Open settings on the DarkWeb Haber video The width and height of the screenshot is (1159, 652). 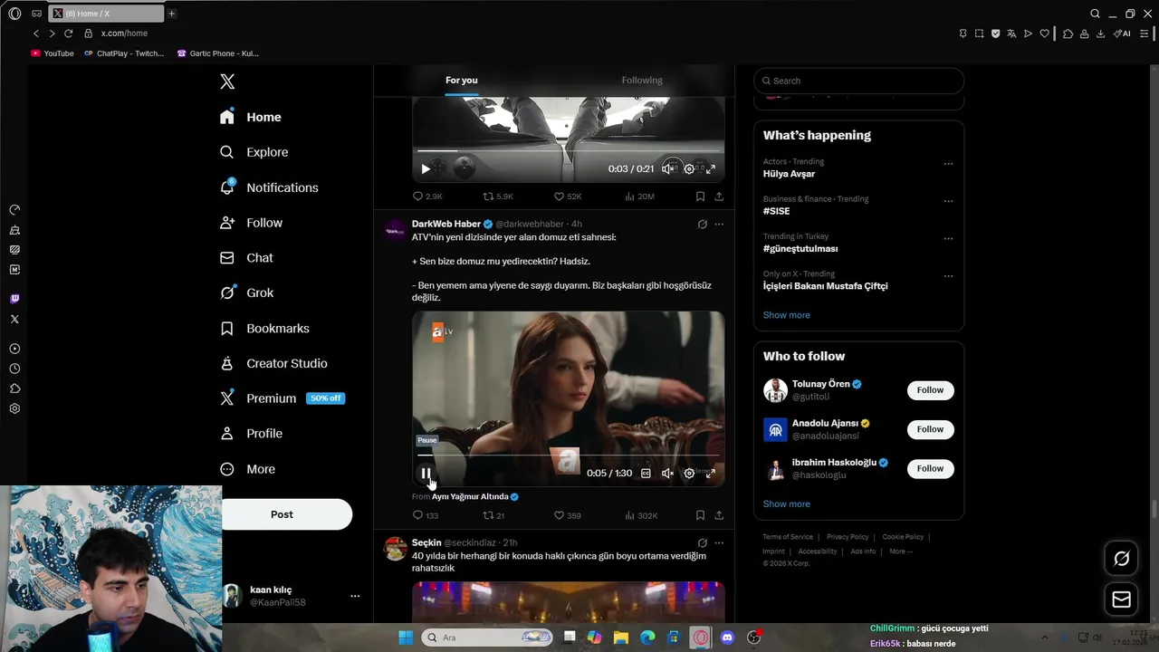[x=689, y=473]
